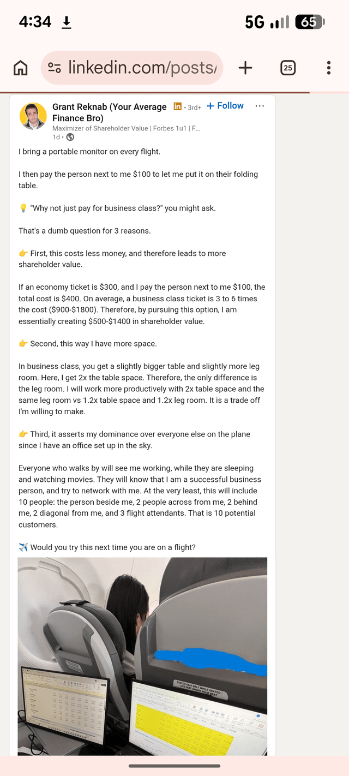Tap the bottom navigation gesture bar
The height and width of the screenshot is (776, 349).
[174, 766]
